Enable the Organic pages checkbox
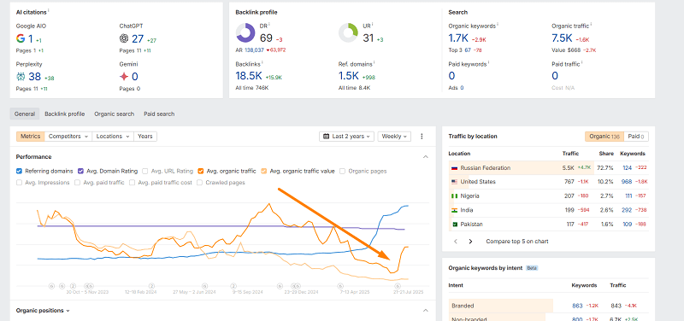Viewport: 684px width, 321px height. tap(343, 171)
